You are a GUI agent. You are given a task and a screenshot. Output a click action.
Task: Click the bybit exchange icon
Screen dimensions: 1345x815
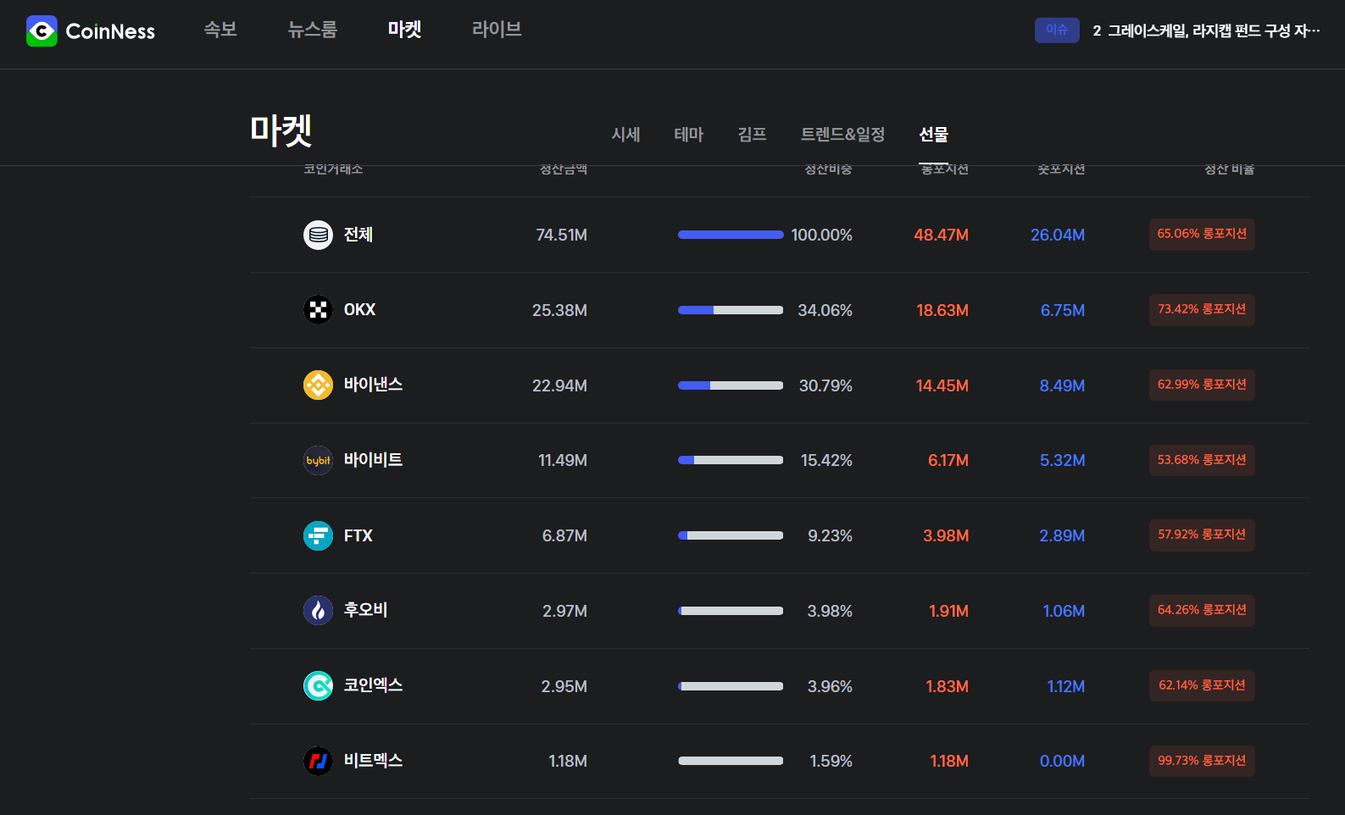(x=318, y=461)
